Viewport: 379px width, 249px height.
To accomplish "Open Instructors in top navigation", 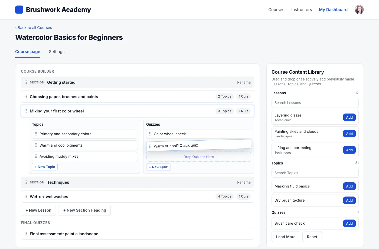I will pos(302,10).
